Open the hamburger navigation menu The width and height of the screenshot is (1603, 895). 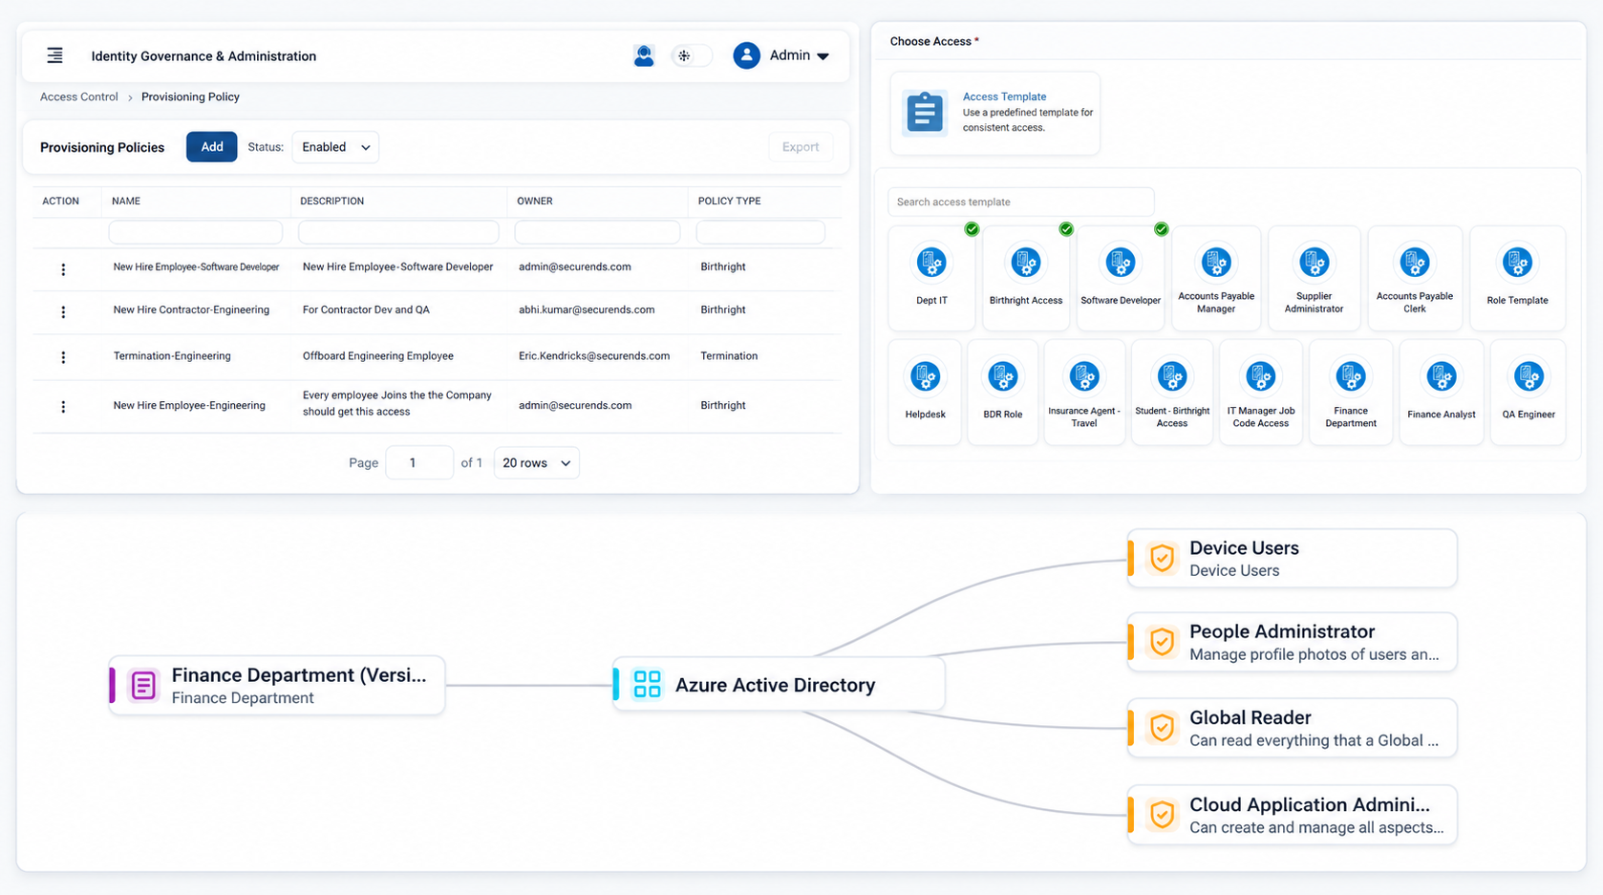click(x=55, y=56)
